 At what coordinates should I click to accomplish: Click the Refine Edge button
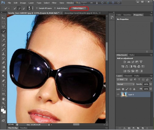pyautogui.click(x=79, y=8)
